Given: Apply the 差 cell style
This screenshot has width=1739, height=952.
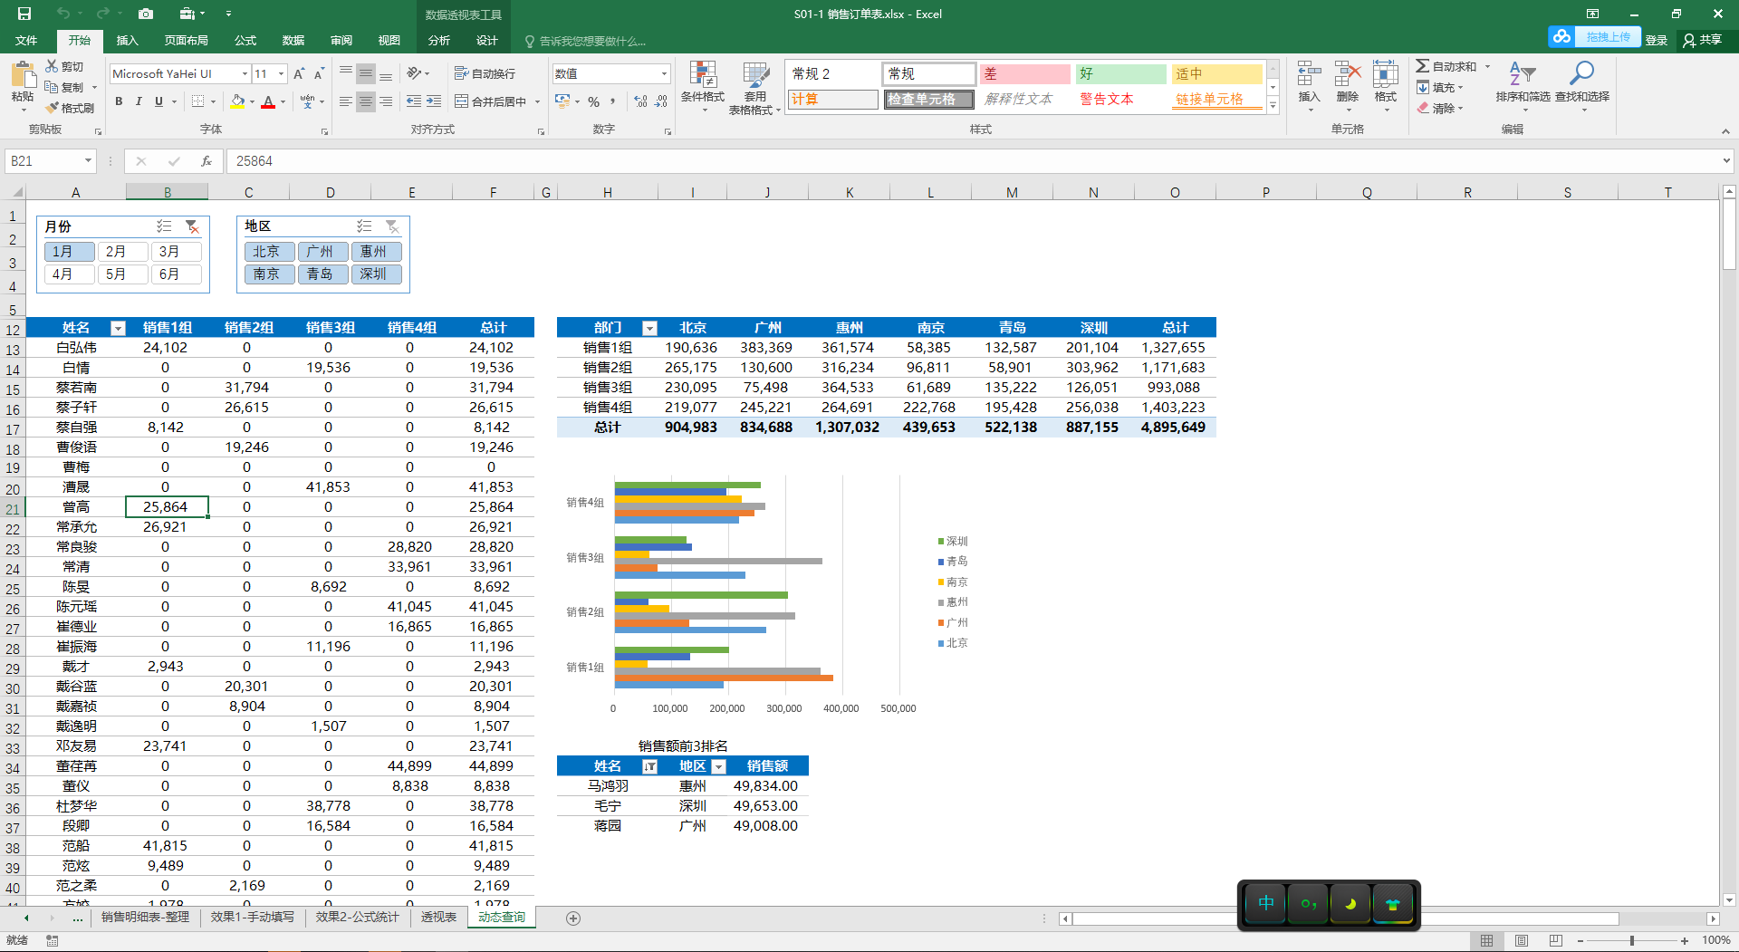Looking at the screenshot, I should [1024, 73].
